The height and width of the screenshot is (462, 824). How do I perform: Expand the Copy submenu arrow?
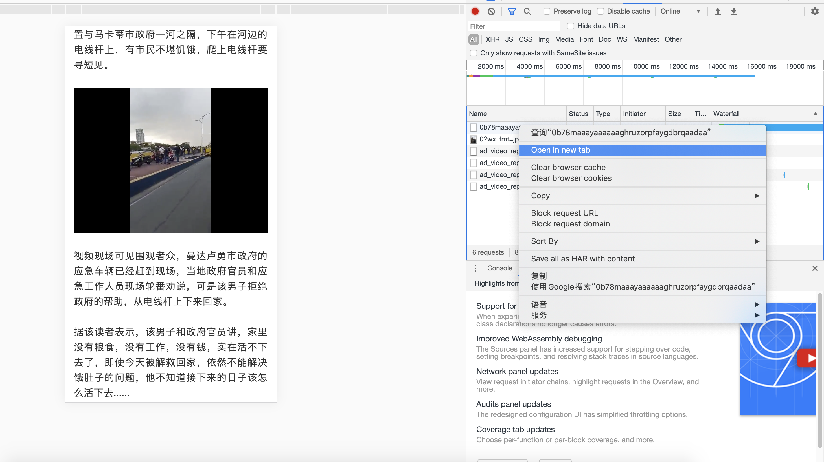[757, 196]
